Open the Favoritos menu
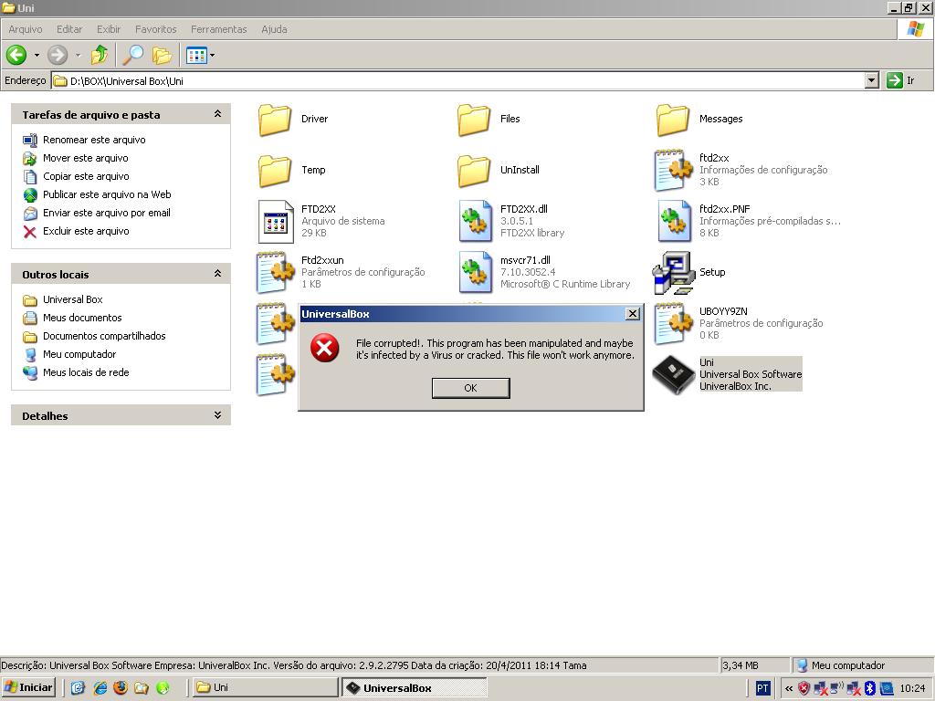The width and height of the screenshot is (935, 701). (155, 29)
